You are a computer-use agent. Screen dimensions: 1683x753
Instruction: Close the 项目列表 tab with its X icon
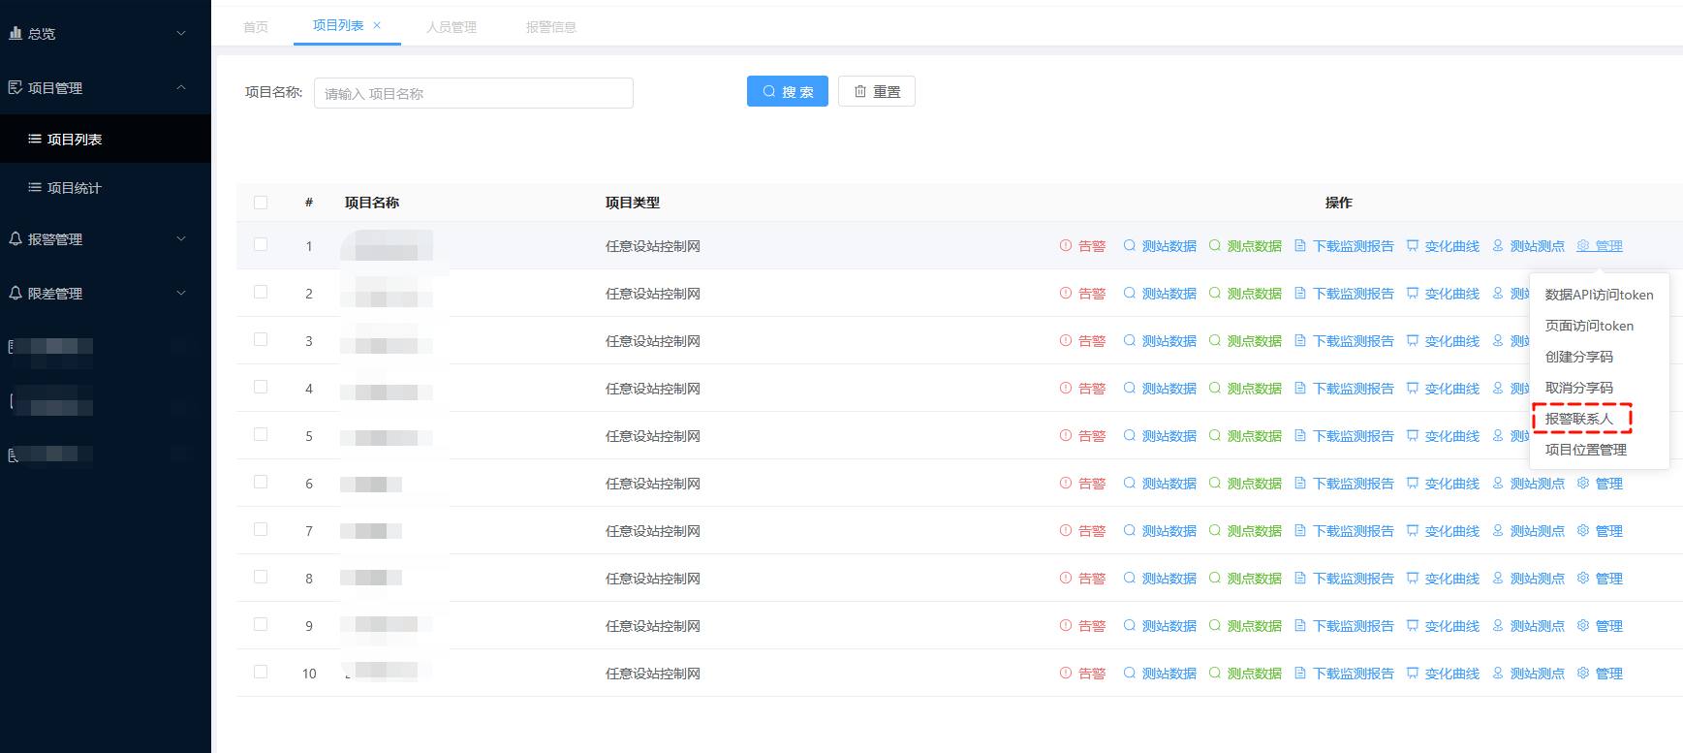pos(377,25)
